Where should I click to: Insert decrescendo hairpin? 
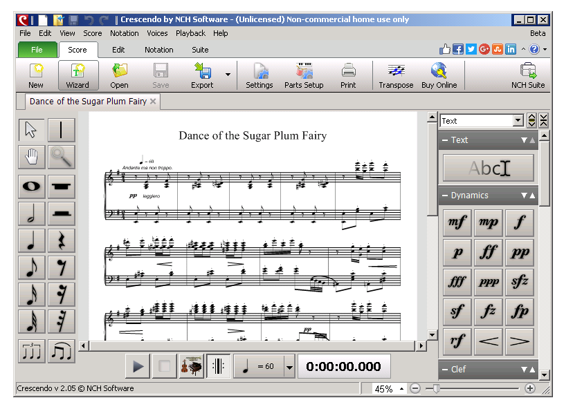point(520,341)
